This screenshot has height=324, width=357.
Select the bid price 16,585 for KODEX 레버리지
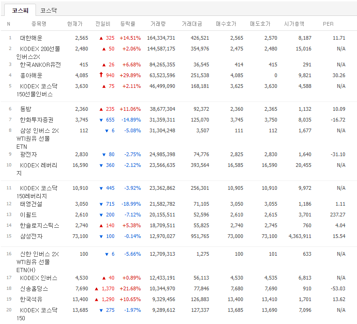[x=236, y=165]
